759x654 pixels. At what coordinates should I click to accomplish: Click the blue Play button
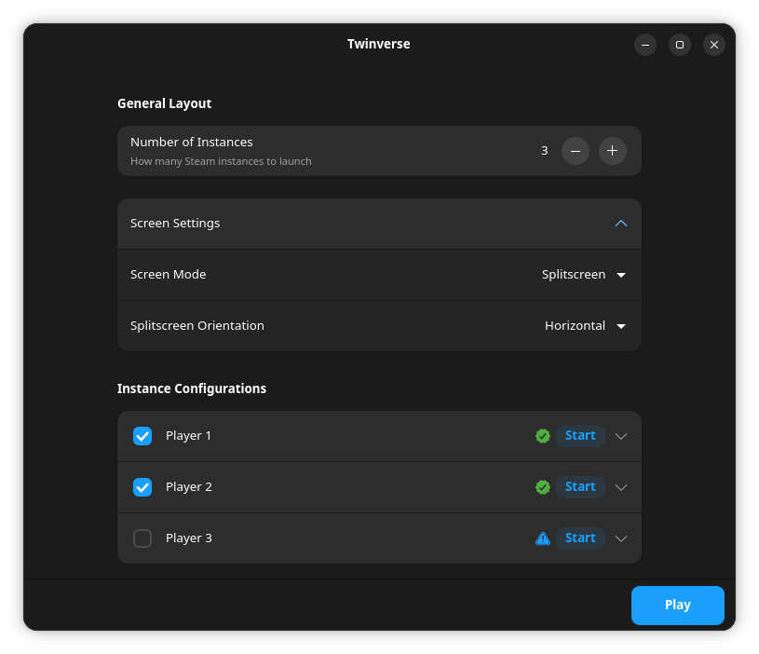pyautogui.click(x=677, y=606)
